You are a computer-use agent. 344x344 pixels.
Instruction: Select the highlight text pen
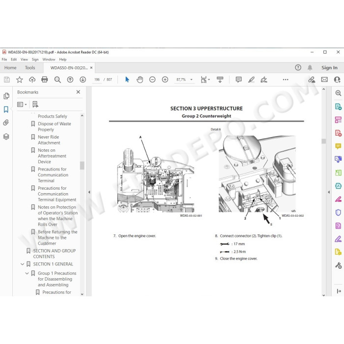click(x=252, y=80)
